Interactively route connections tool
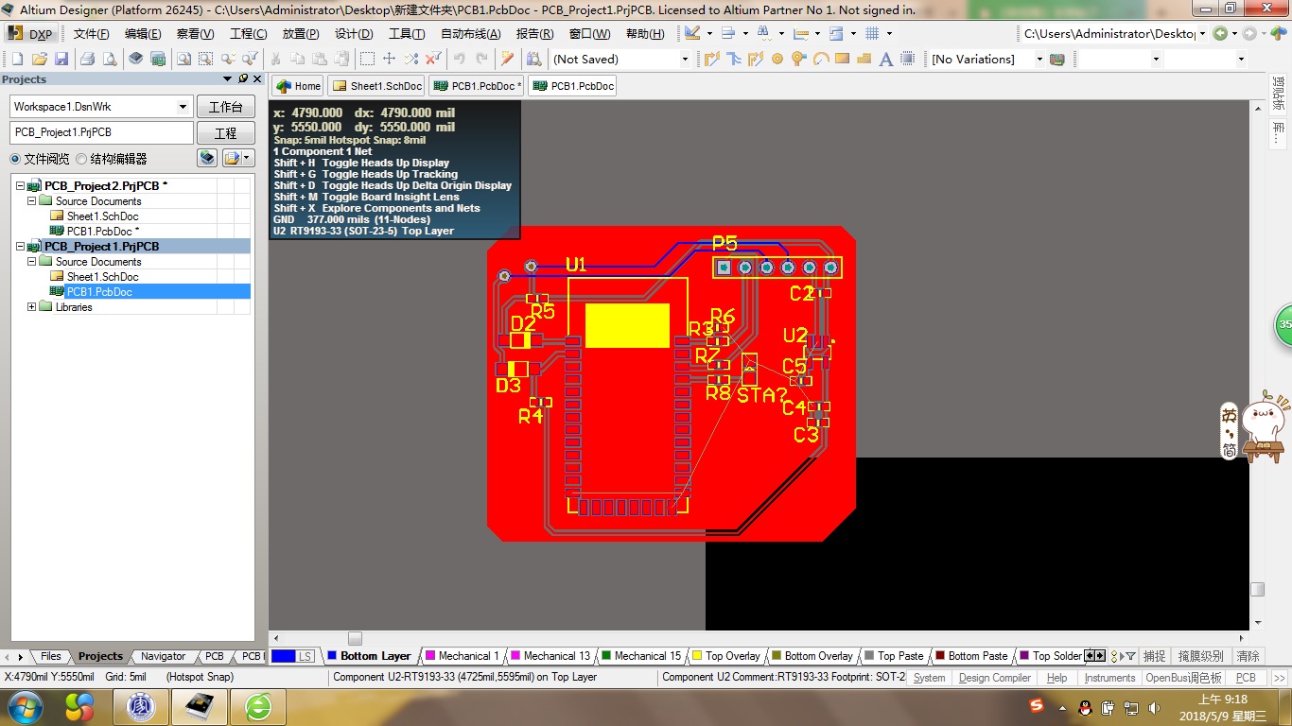This screenshot has width=1292, height=726. pyautogui.click(x=712, y=59)
